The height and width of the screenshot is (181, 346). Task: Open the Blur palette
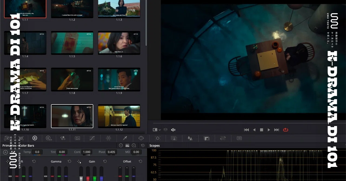[190, 138]
